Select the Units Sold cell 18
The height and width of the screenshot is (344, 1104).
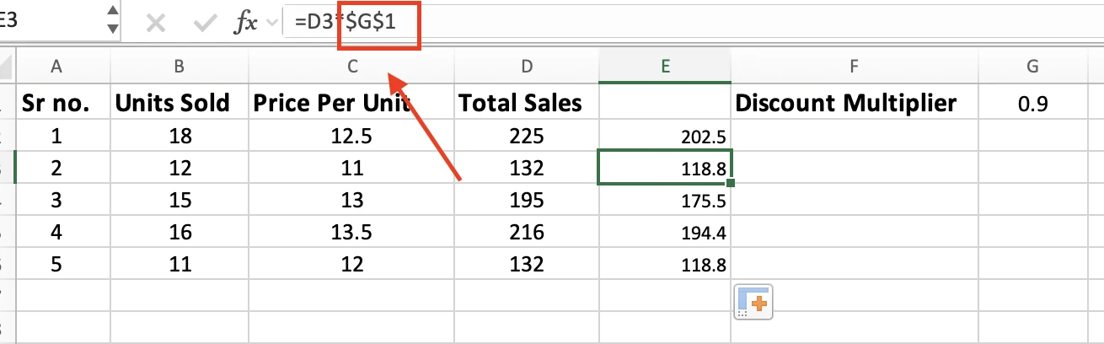(x=180, y=136)
